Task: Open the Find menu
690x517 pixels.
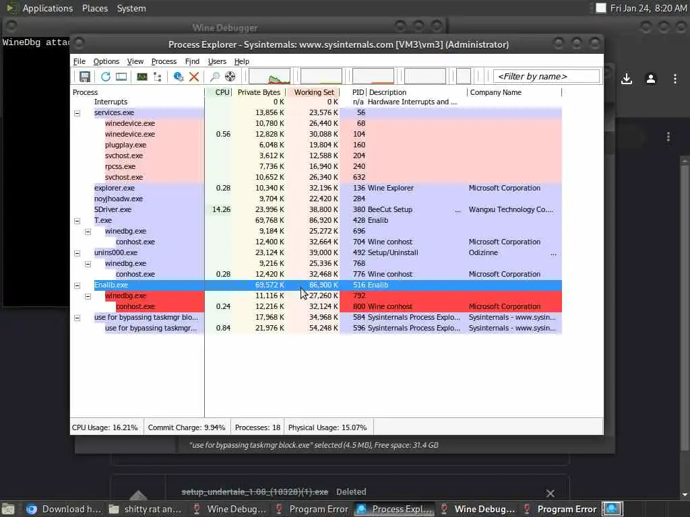Action: click(192, 61)
